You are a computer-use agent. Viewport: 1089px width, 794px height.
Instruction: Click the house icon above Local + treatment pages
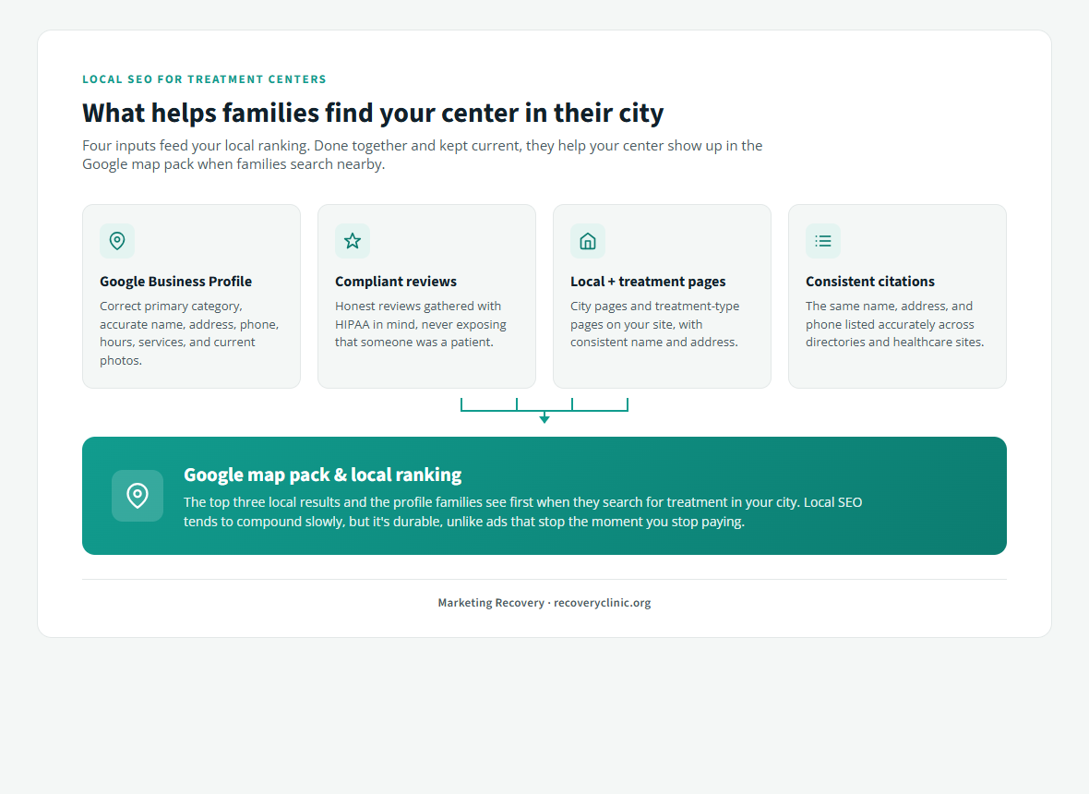coord(588,241)
